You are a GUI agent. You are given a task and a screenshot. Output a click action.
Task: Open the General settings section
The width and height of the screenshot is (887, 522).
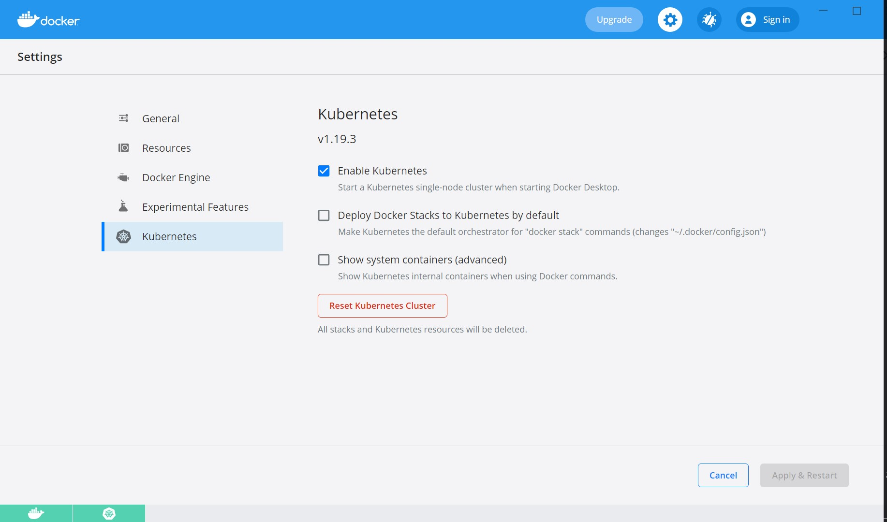click(x=161, y=119)
